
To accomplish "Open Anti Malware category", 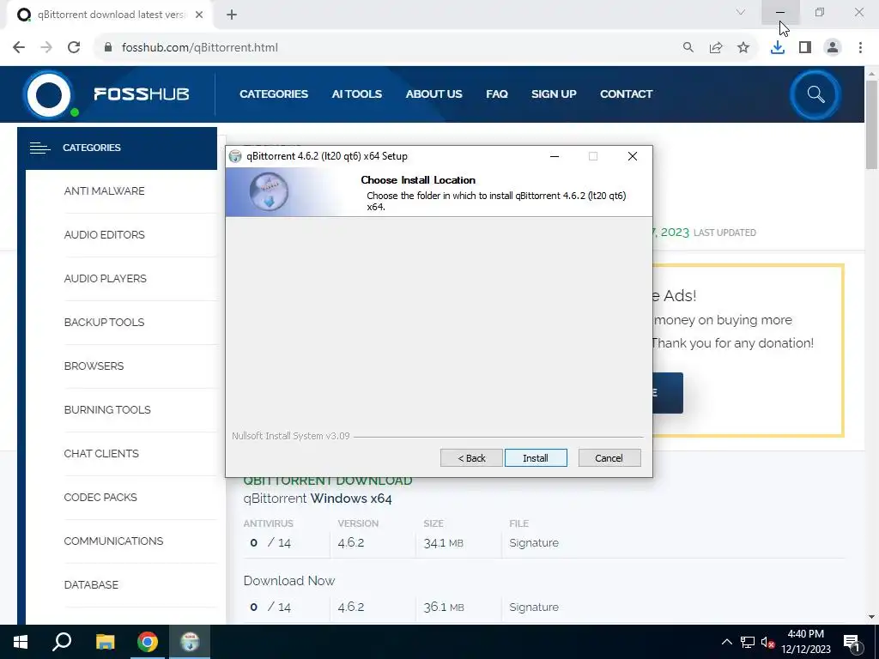I will pyautogui.click(x=104, y=191).
